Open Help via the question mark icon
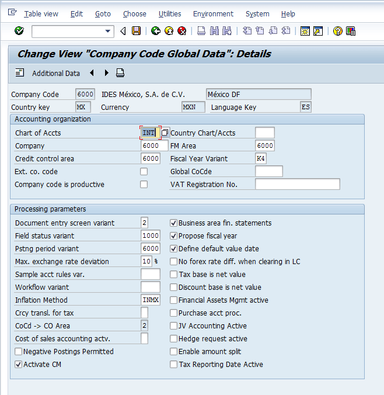Image resolution: width=384 pixels, height=395 pixels. click(337, 31)
